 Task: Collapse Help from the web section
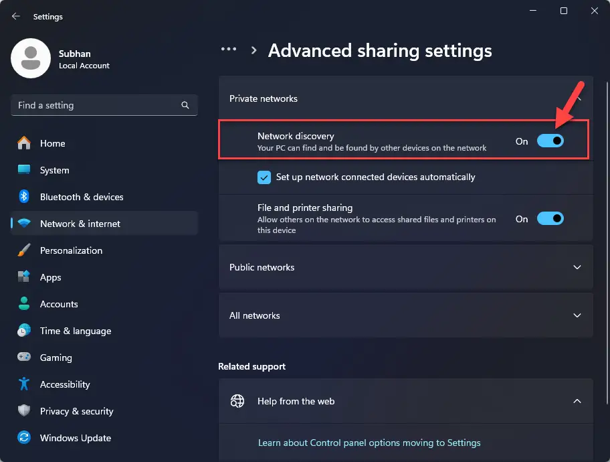(577, 401)
